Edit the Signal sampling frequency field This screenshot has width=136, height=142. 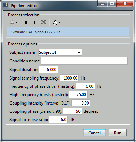pyautogui.click(x=69, y=78)
